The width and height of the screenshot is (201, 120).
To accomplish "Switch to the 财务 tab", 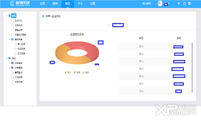I will [x=55, y=4].
